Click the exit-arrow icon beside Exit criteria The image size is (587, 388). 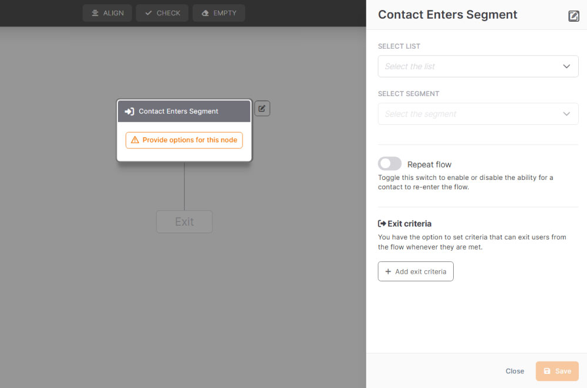tap(382, 223)
